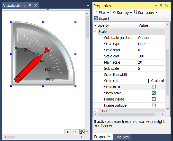Click properties grid scroll up arrow

[x=168, y=25]
